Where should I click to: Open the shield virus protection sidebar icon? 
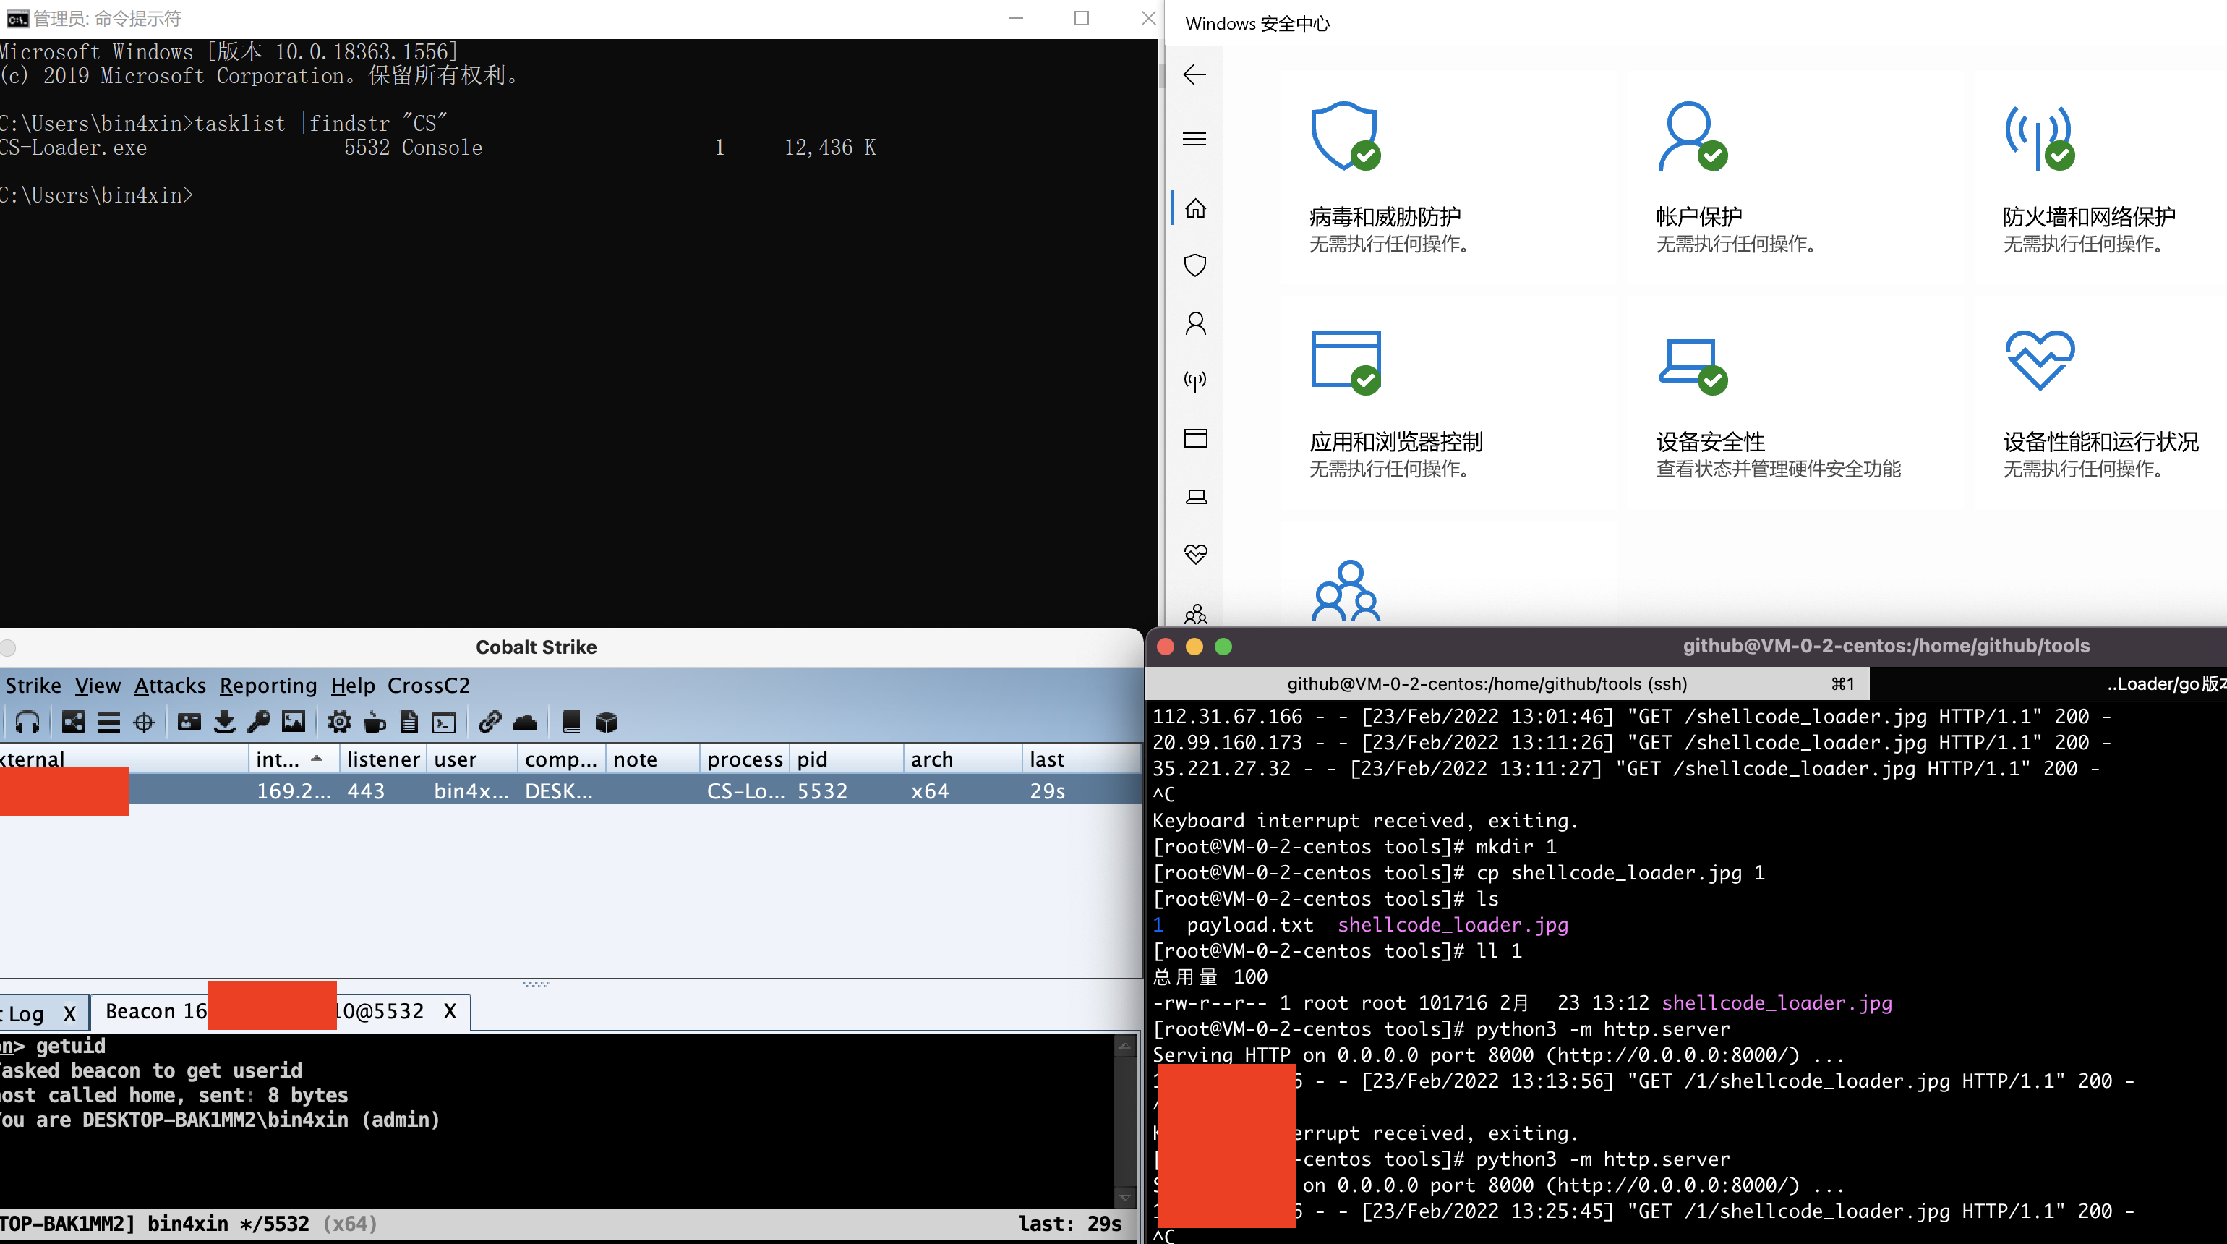1196,265
